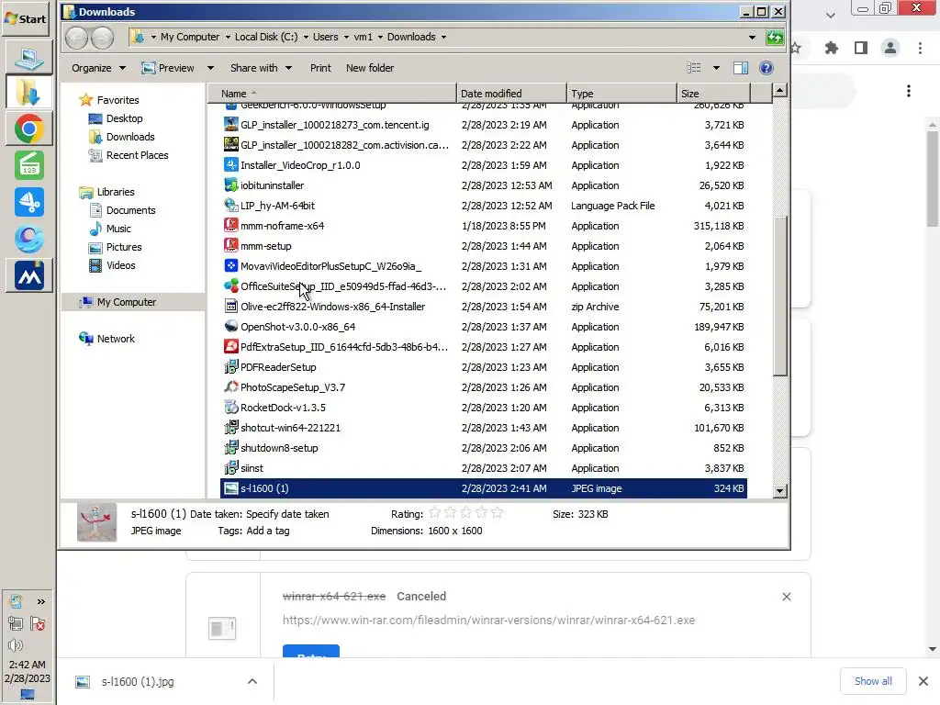The height and width of the screenshot is (705, 940).
Task: Select the OfficeSuiteSetup file icon
Action: point(230,286)
